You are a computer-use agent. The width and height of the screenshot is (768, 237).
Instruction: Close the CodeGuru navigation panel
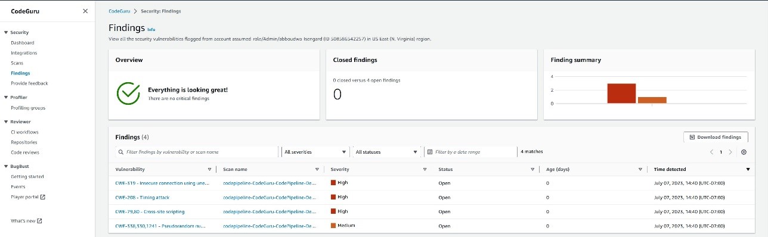pos(85,11)
